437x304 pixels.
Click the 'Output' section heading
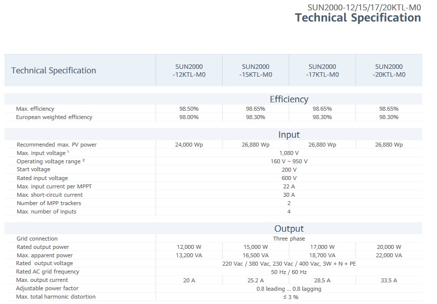tap(289, 229)
